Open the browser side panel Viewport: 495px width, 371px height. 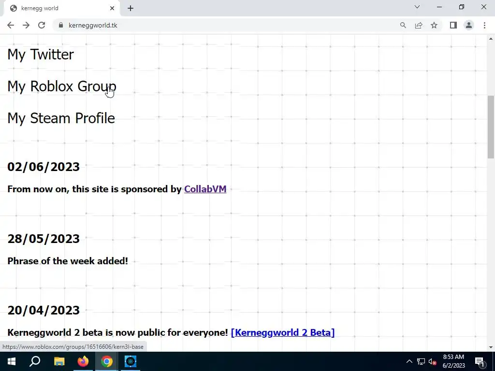click(453, 25)
